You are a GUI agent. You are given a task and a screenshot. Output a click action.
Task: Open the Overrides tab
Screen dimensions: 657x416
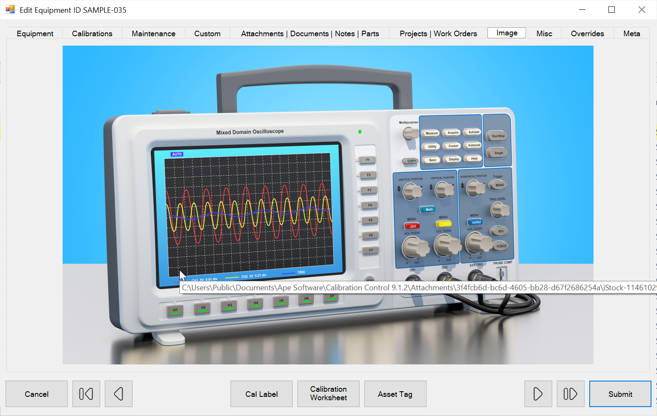pos(587,33)
